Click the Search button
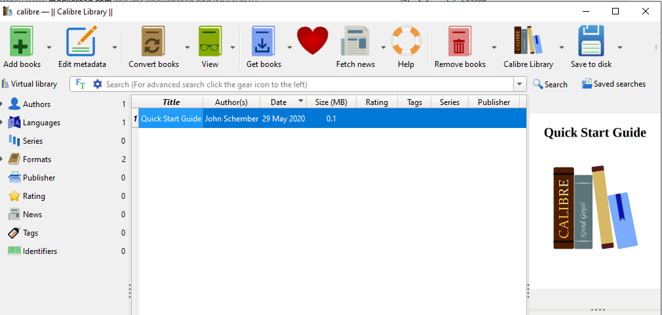Image resolution: width=662 pixels, height=315 pixels. [550, 84]
